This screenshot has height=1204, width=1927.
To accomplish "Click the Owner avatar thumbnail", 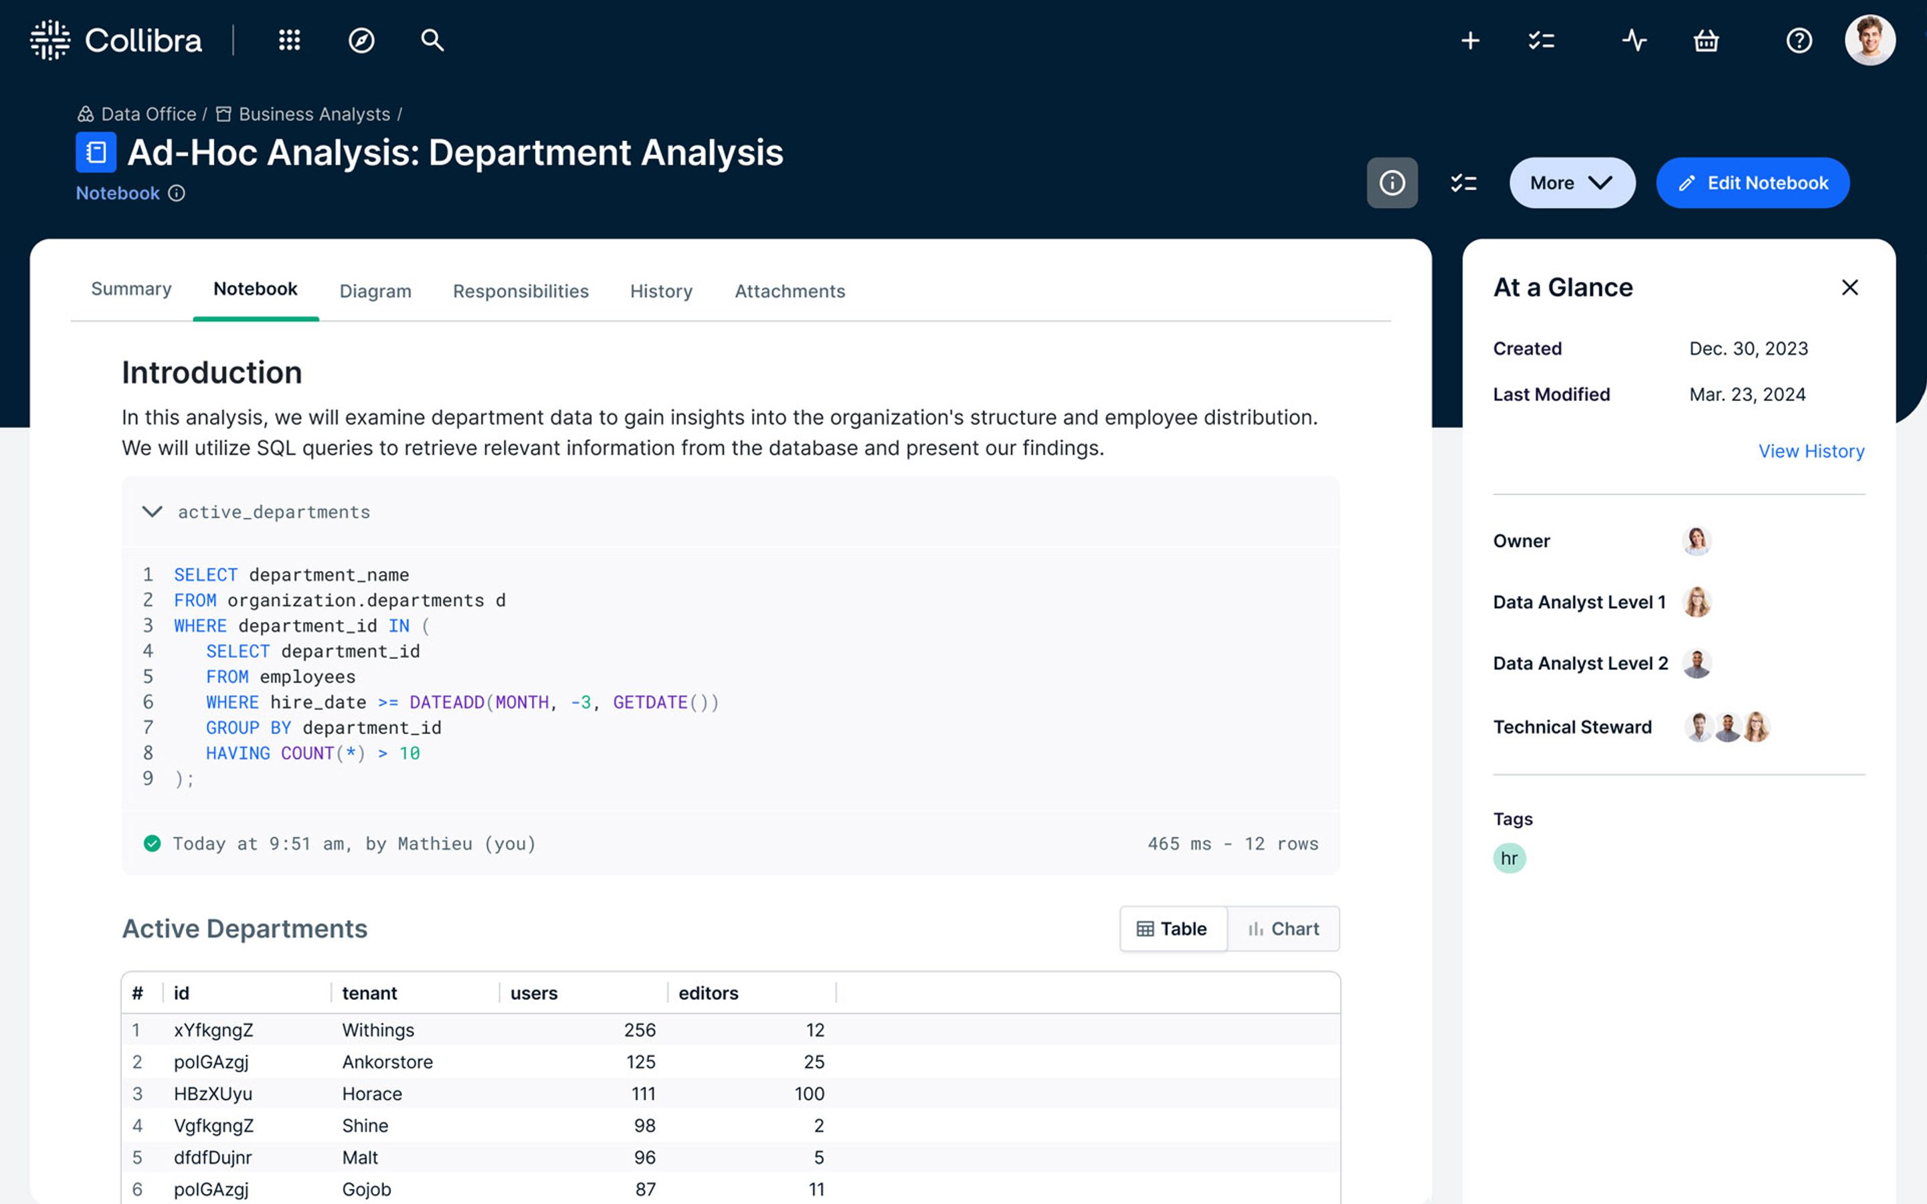I will 1696,540.
